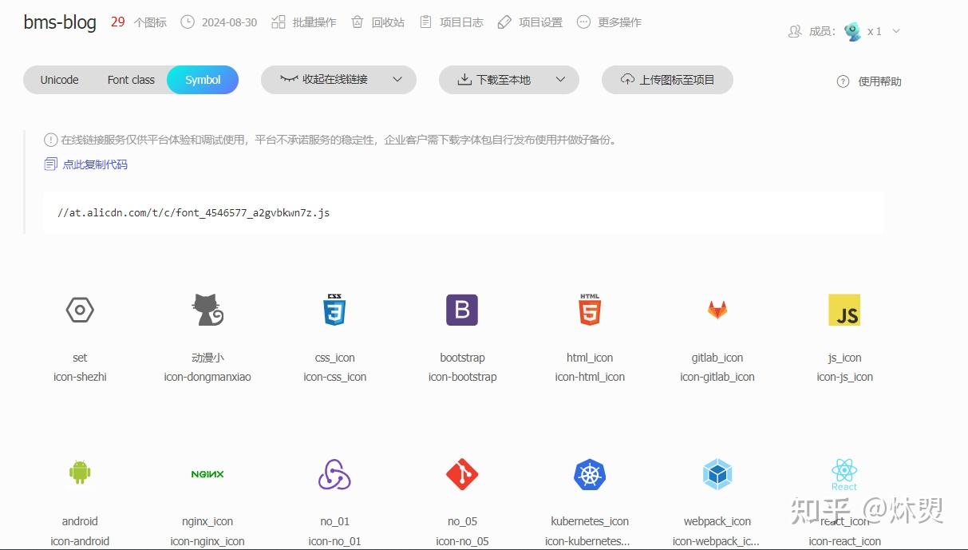
Task: Select the Kubernetes wheel icon
Action: 590,474
